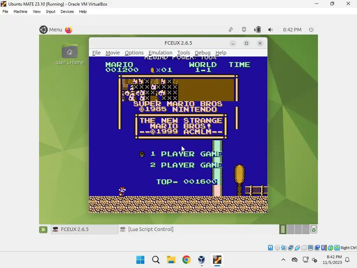Open the VirtualBox Input menu
The image size is (357, 268).
[x=51, y=12]
